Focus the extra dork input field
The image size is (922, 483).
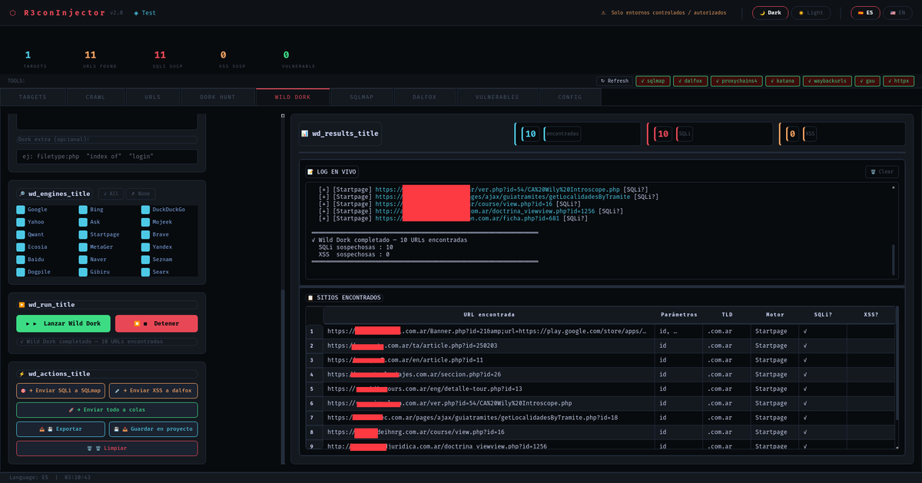pos(107,156)
